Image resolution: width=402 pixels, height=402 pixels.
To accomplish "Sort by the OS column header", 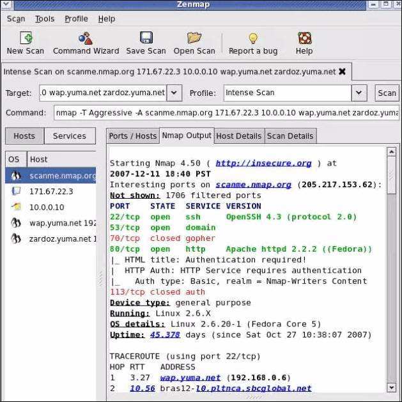I will (16, 159).
